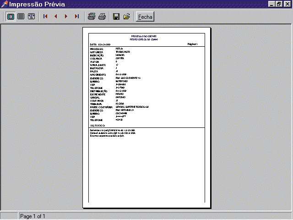Open the printer setup dialog
Image resolution: width=293 pixels, height=220 pixels.
[92, 16]
